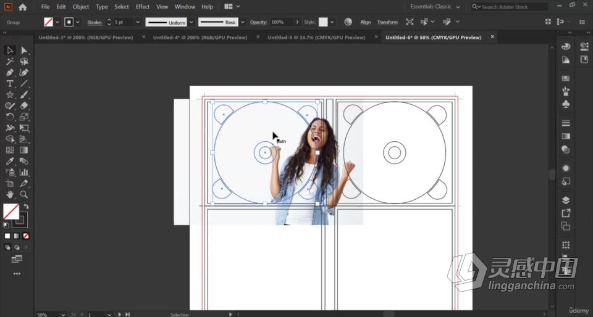The width and height of the screenshot is (593, 317).
Task: Select the Scale tool
Action: (24, 117)
